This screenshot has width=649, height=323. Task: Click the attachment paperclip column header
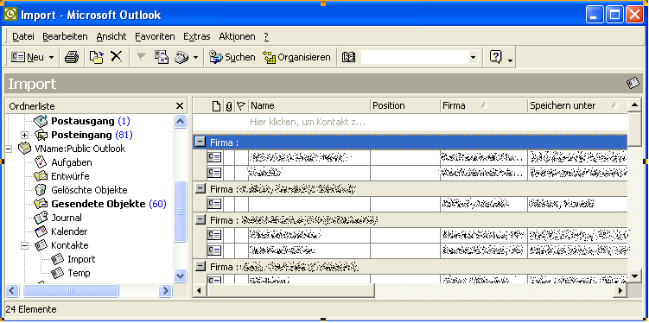click(x=229, y=106)
